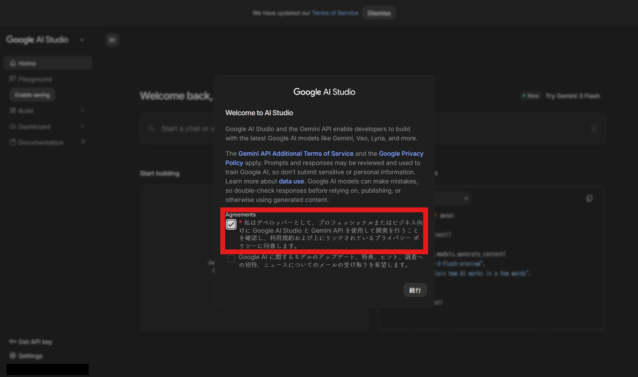Click the 続行 continue button
638x377 pixels.
[x=415, y=290]
